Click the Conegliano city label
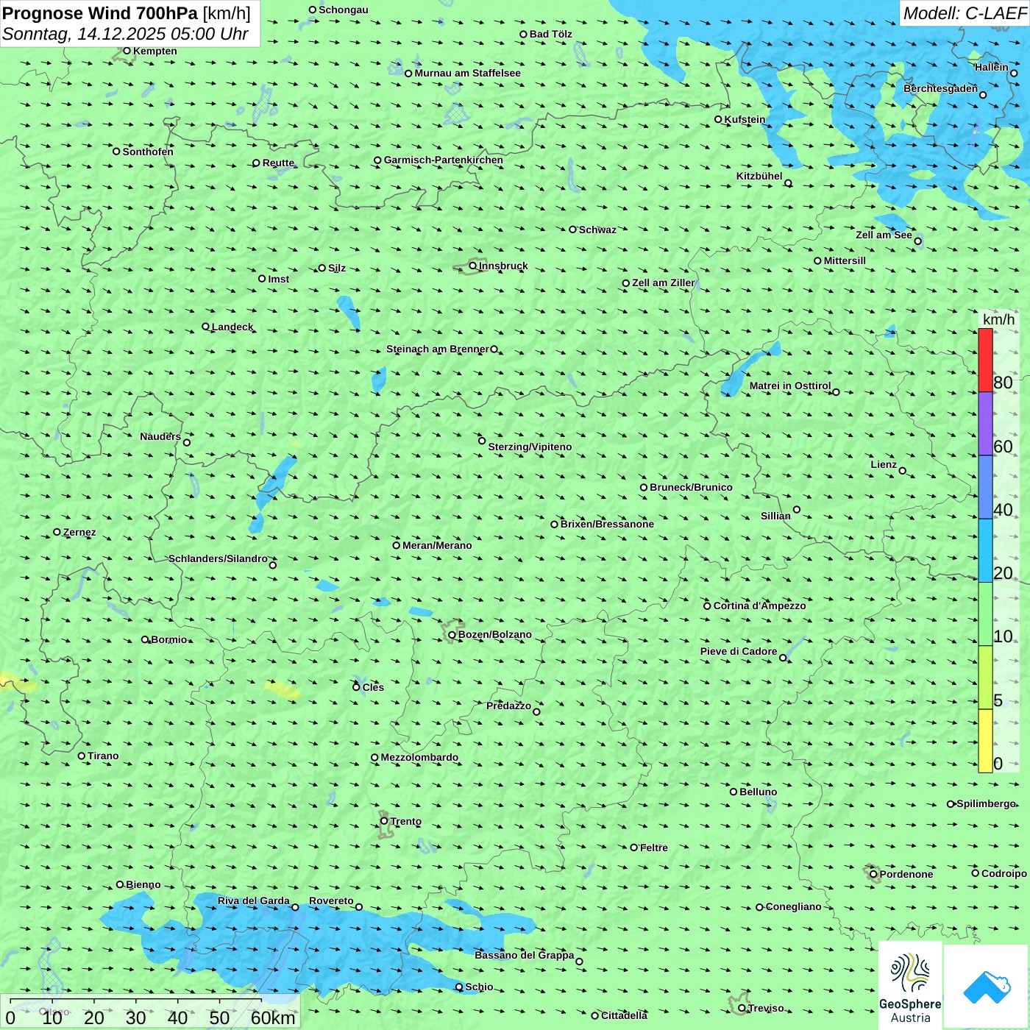 pos(793,906)
